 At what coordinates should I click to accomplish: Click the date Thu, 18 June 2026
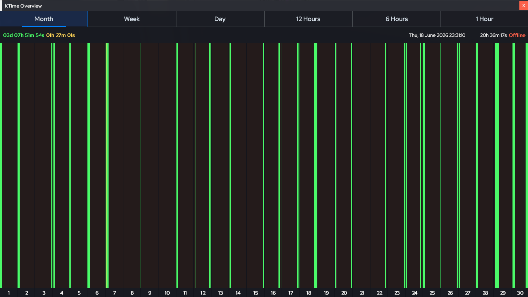coord(428,35)
